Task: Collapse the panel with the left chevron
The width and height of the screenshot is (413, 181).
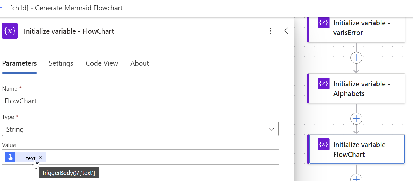Action: 286,31
